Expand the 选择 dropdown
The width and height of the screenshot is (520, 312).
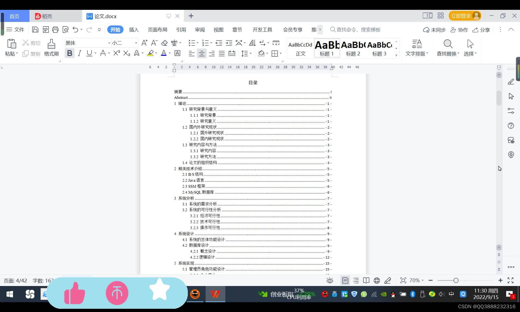point(470,54)
